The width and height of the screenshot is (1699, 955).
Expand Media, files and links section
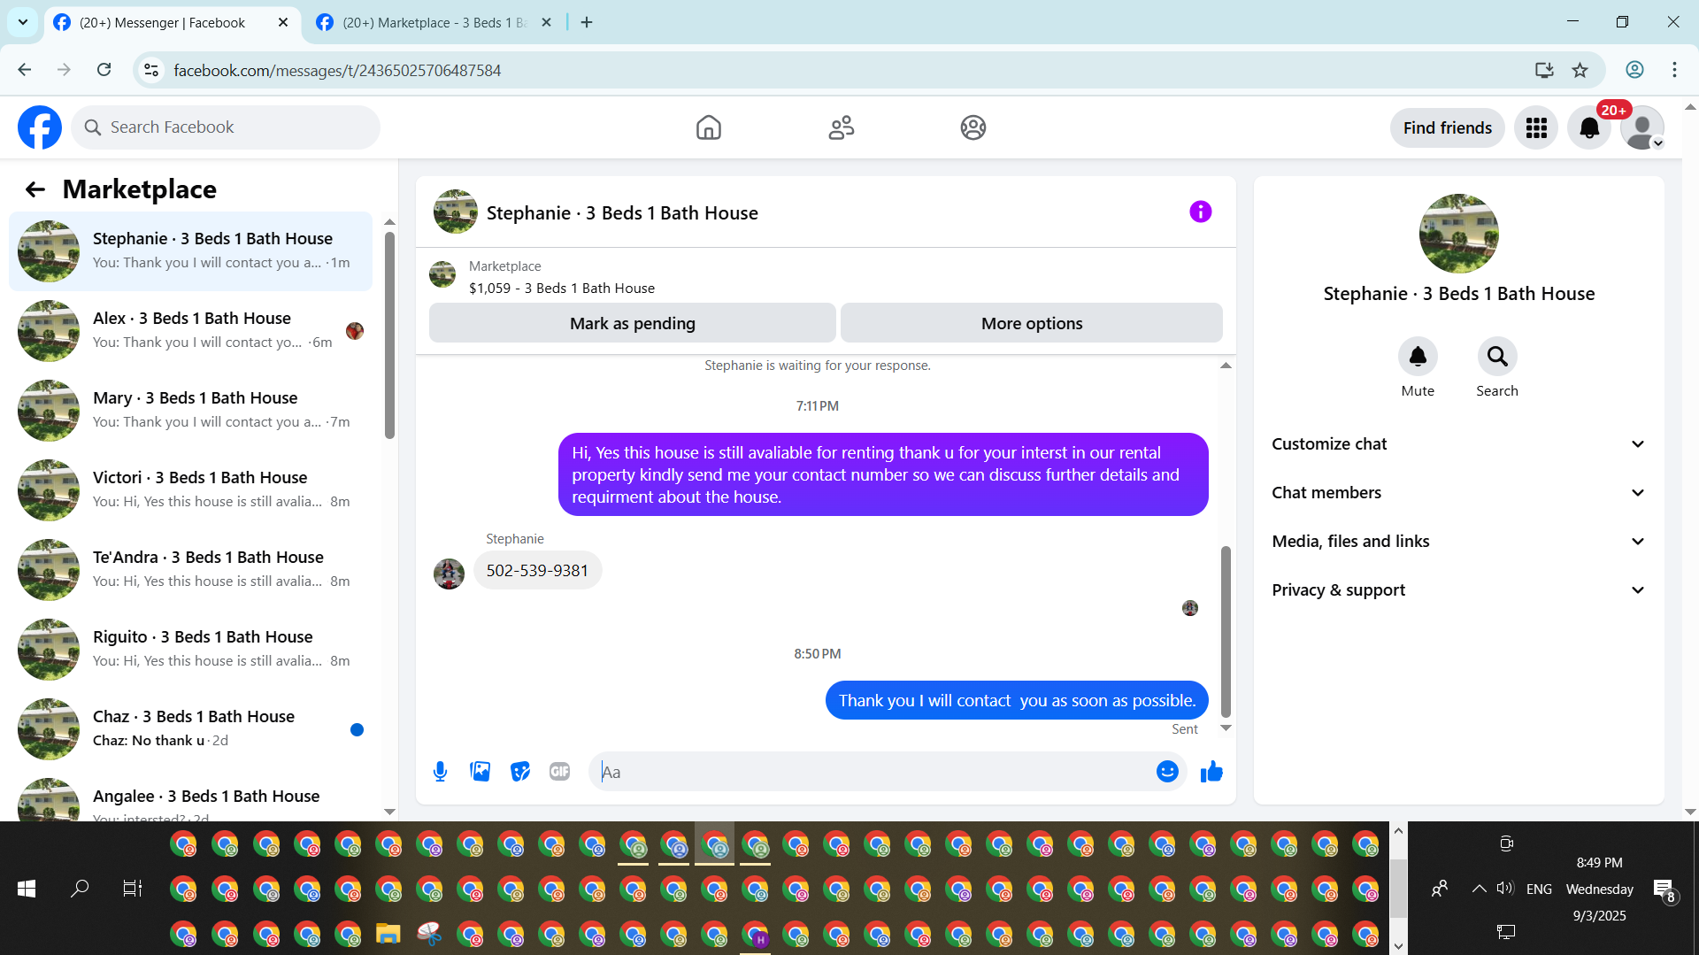(1459, 542)
